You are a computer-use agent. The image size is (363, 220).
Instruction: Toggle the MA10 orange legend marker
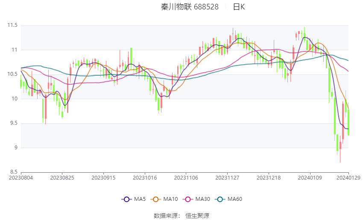(156, 199)
